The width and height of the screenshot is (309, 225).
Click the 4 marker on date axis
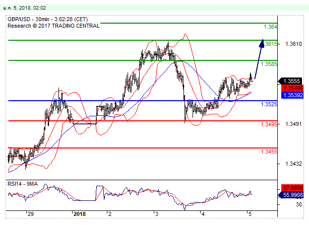click(x=202, y=214)
